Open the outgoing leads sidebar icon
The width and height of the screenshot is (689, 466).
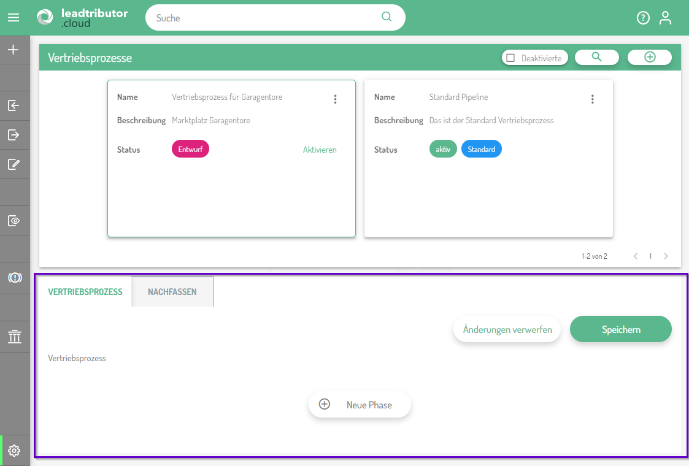[13, 135]
